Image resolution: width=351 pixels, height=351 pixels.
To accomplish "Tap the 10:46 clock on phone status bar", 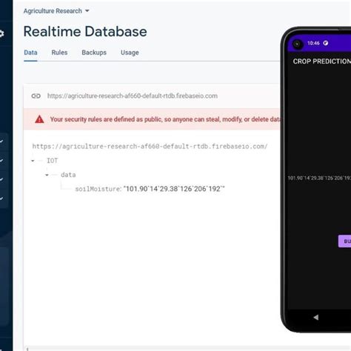I will 313,43.
